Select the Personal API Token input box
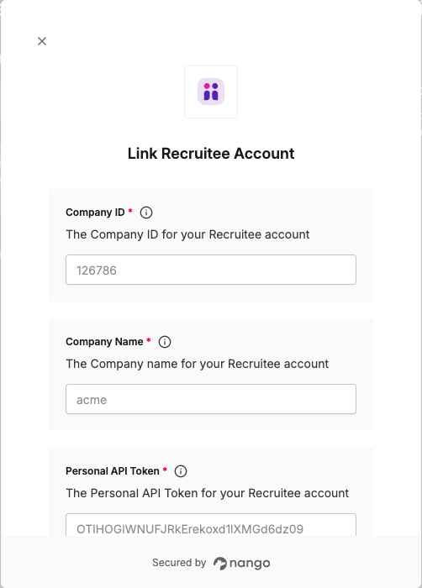422x588 pixels. pos(211,525)
